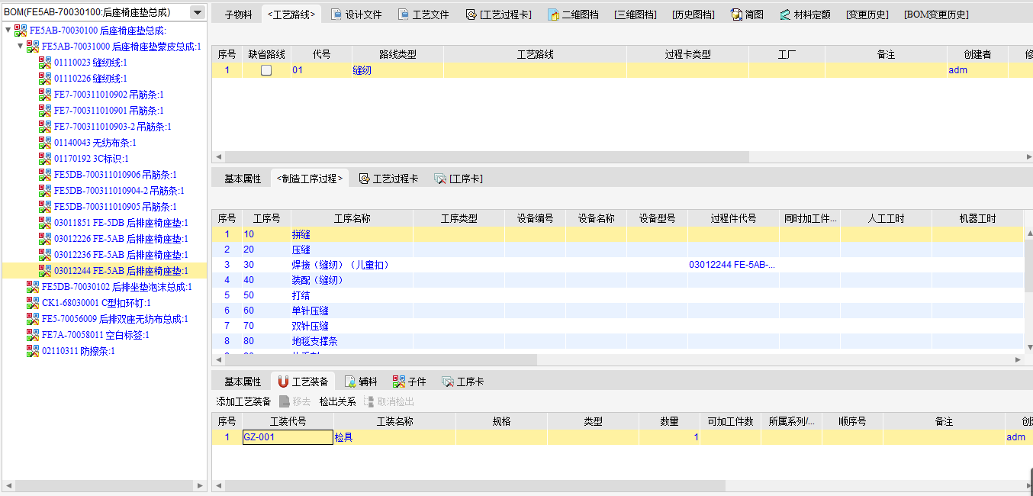Select the 工艺装备 magnet icon tab
Screen dimensions: 1033x496
283,382
